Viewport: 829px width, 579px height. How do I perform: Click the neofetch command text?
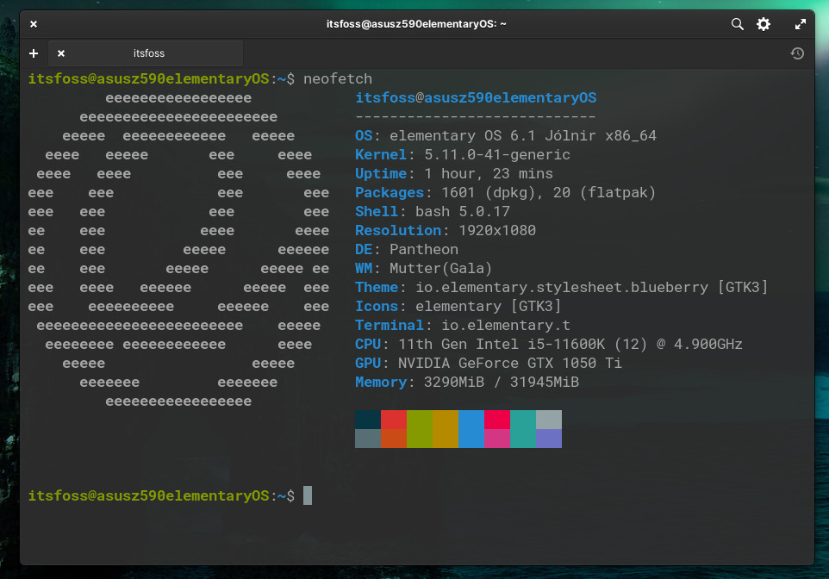click(337, 79)
